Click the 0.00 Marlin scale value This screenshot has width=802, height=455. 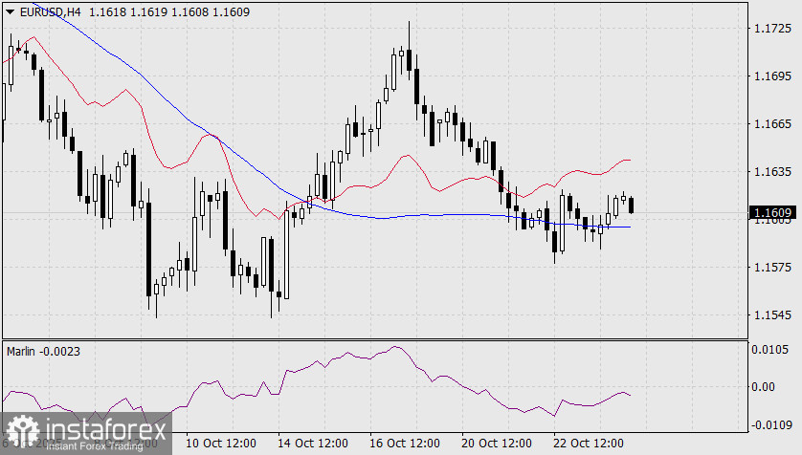tap(763, 386)
